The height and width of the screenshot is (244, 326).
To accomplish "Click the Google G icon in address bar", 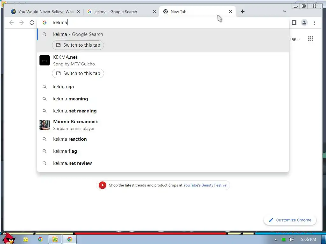I will pyautogui.click(x=45, y=23).
